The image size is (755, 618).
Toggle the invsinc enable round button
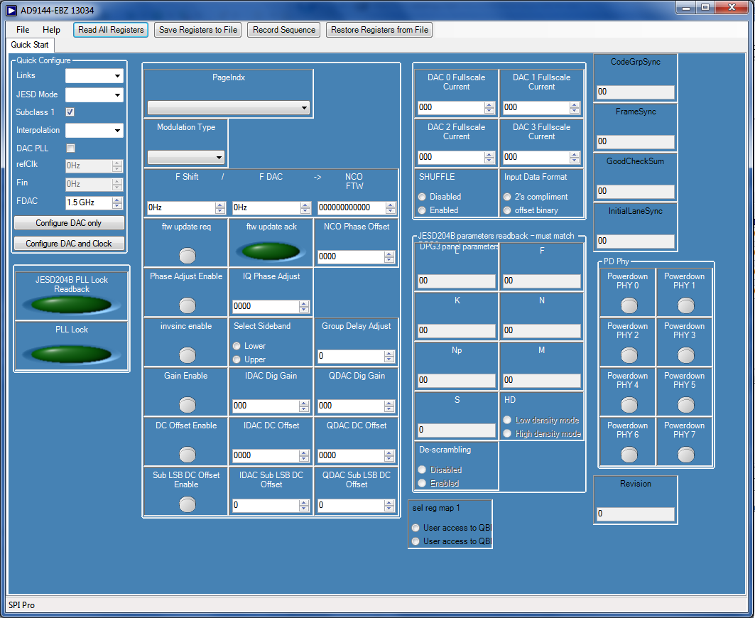[188, 355]
